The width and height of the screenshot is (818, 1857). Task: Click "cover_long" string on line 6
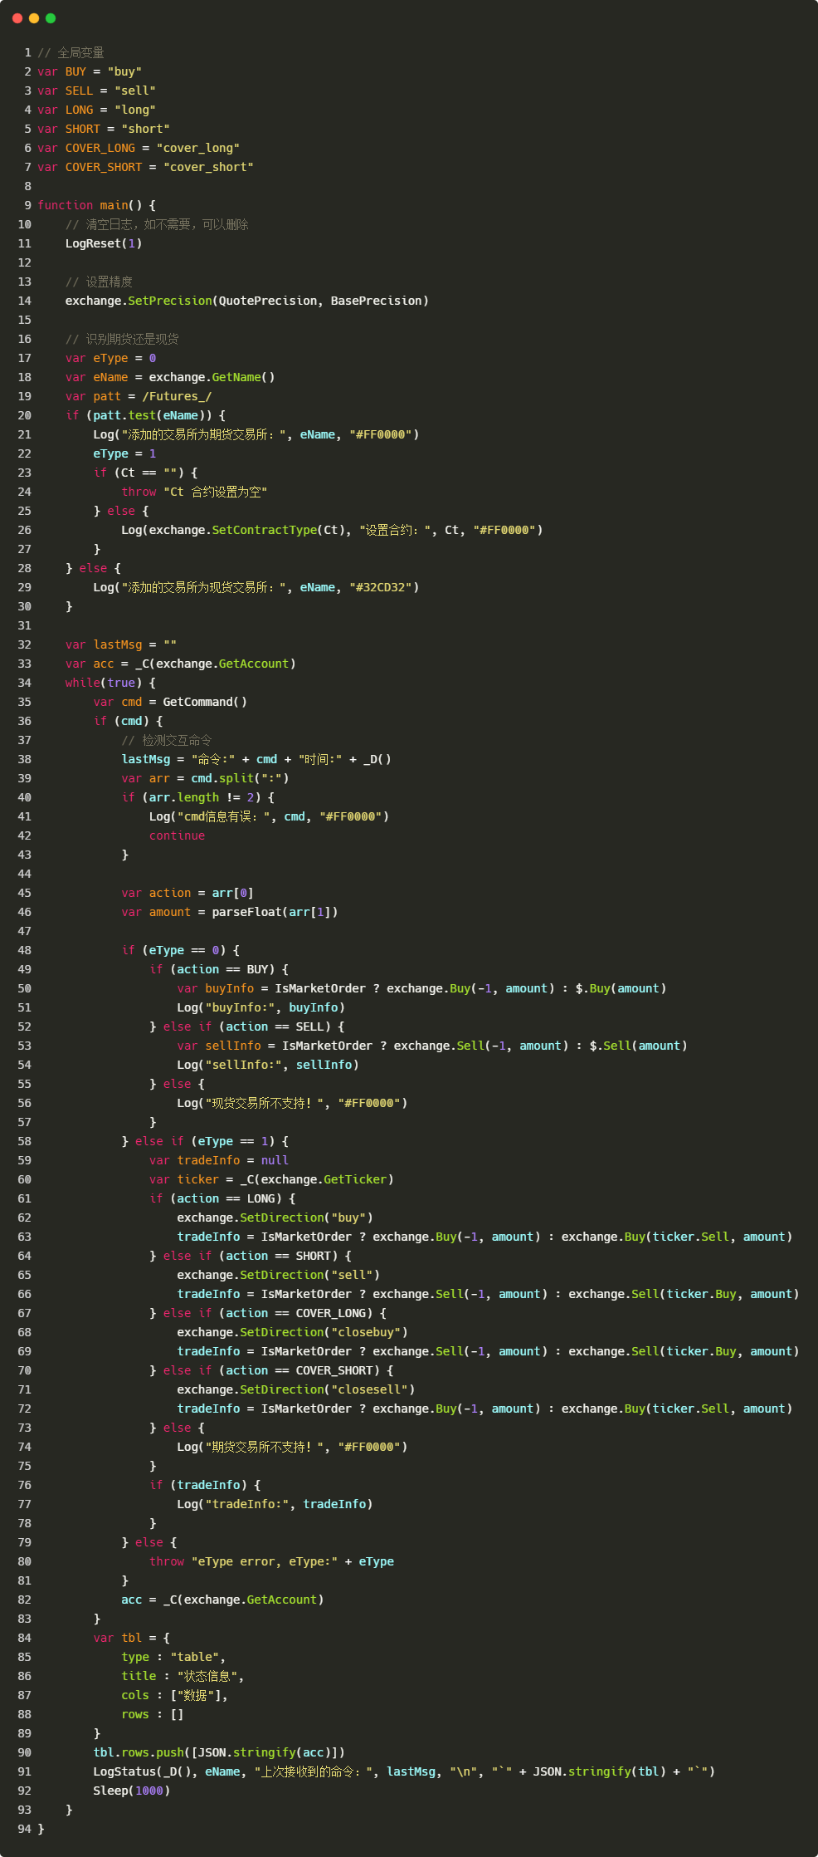(198, 148)
